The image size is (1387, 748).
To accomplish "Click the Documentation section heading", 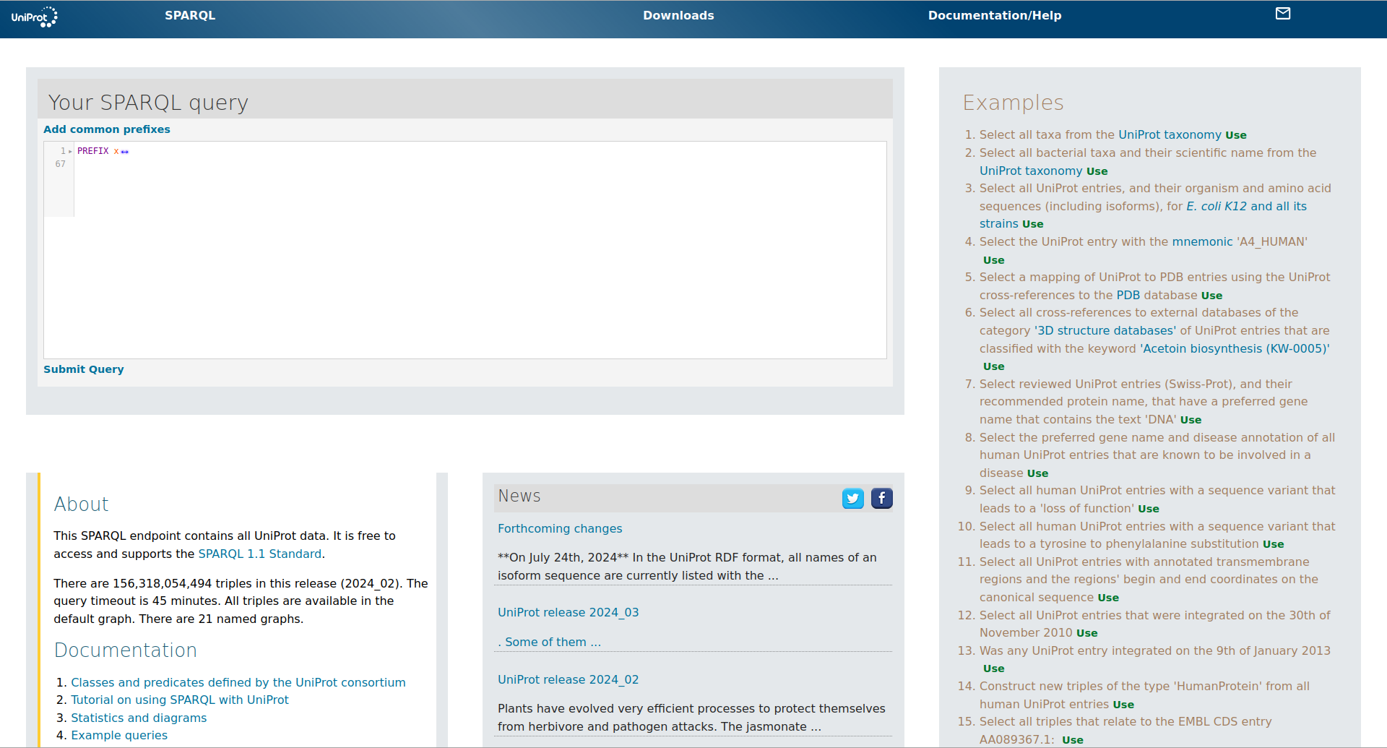I will [x=126, y=650].
